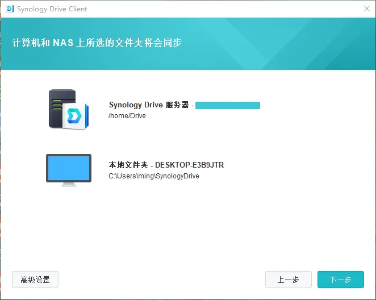Go back with the 上一步 button
Viewport: 376px width, 300px height.
(x=288, y=280)
